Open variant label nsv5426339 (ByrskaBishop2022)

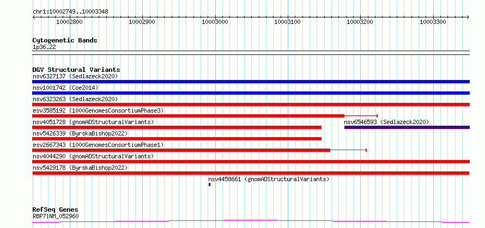80,133
